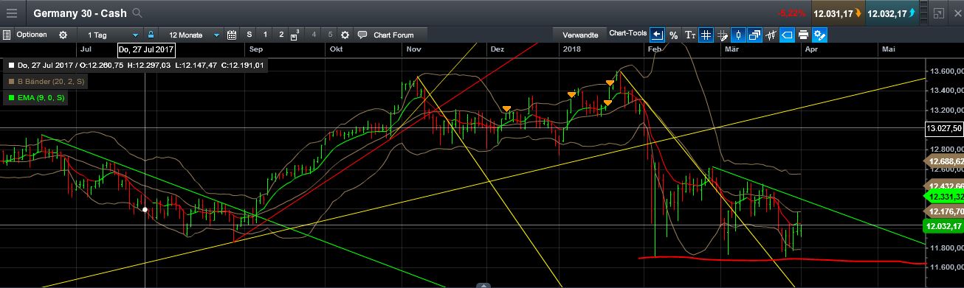The height and width of the screenshot is (288, 964).
Task: Click the 12.176,70 lower band price label
Action: tap(945, 211)
